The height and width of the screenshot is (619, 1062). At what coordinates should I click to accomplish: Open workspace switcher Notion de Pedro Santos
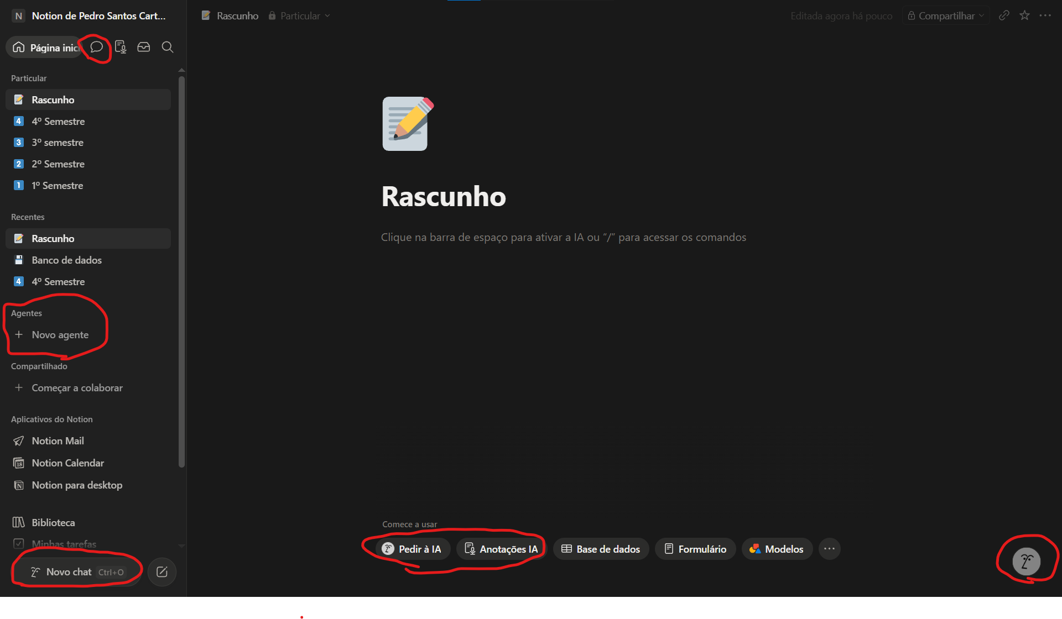[x=89, y=15]
